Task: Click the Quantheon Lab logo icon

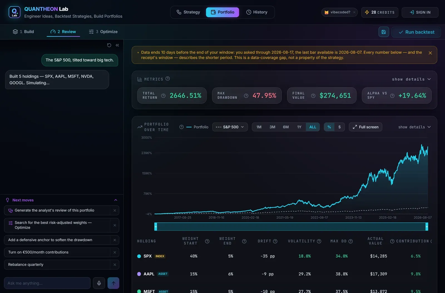Action: point(14,12)
